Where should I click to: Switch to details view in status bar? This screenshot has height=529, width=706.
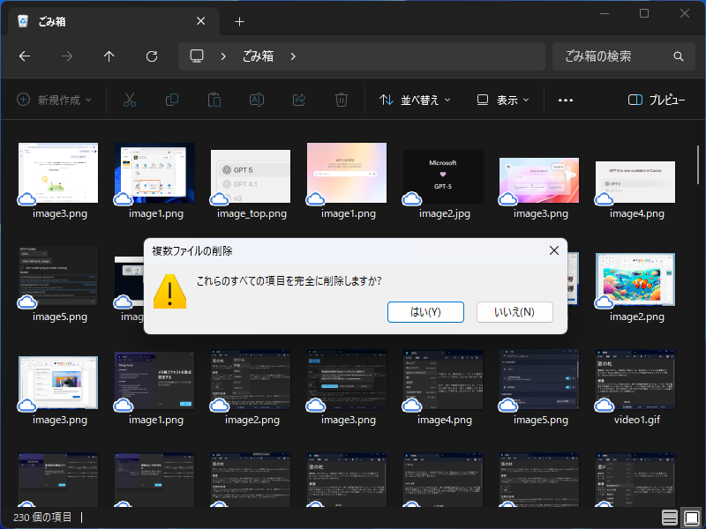click(x=669, y=518)
